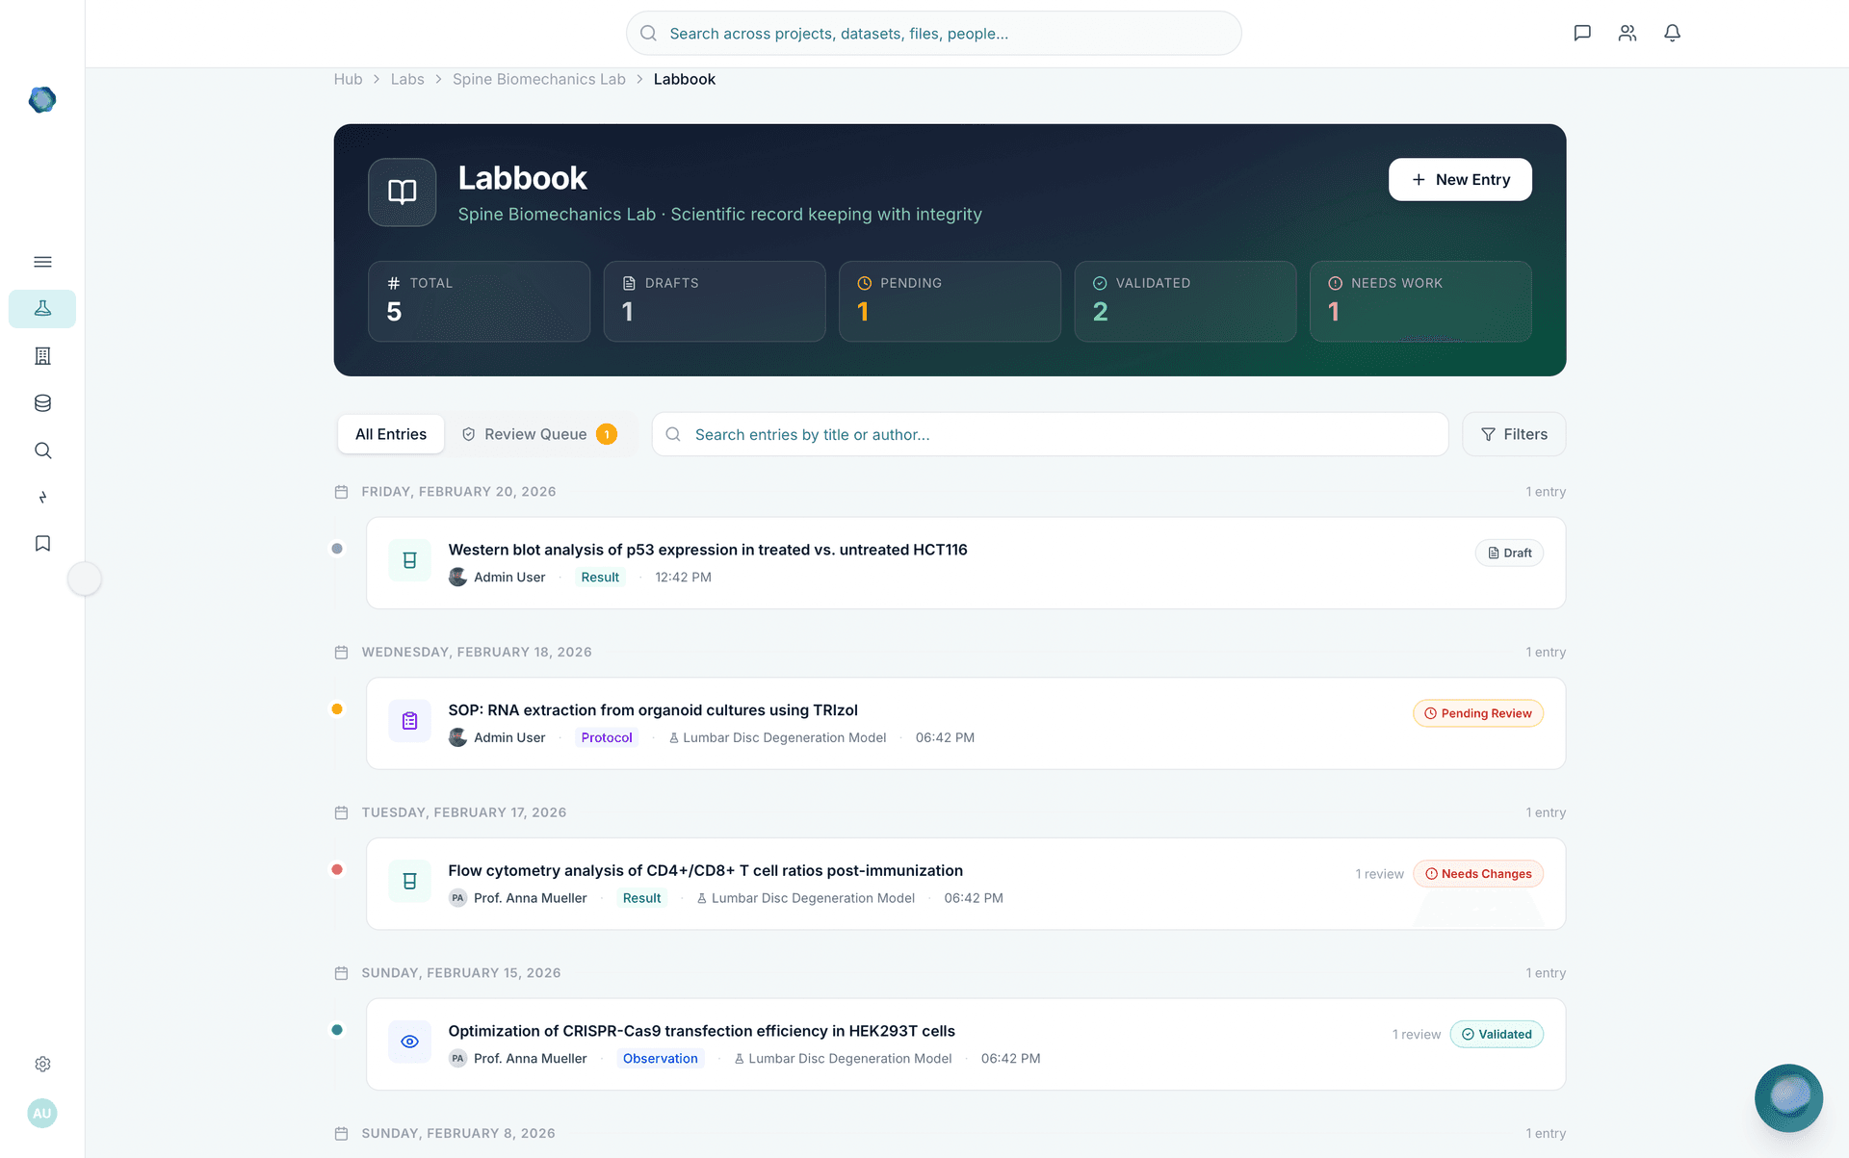
Task: Select the Pending stat card
Action: 950,301
